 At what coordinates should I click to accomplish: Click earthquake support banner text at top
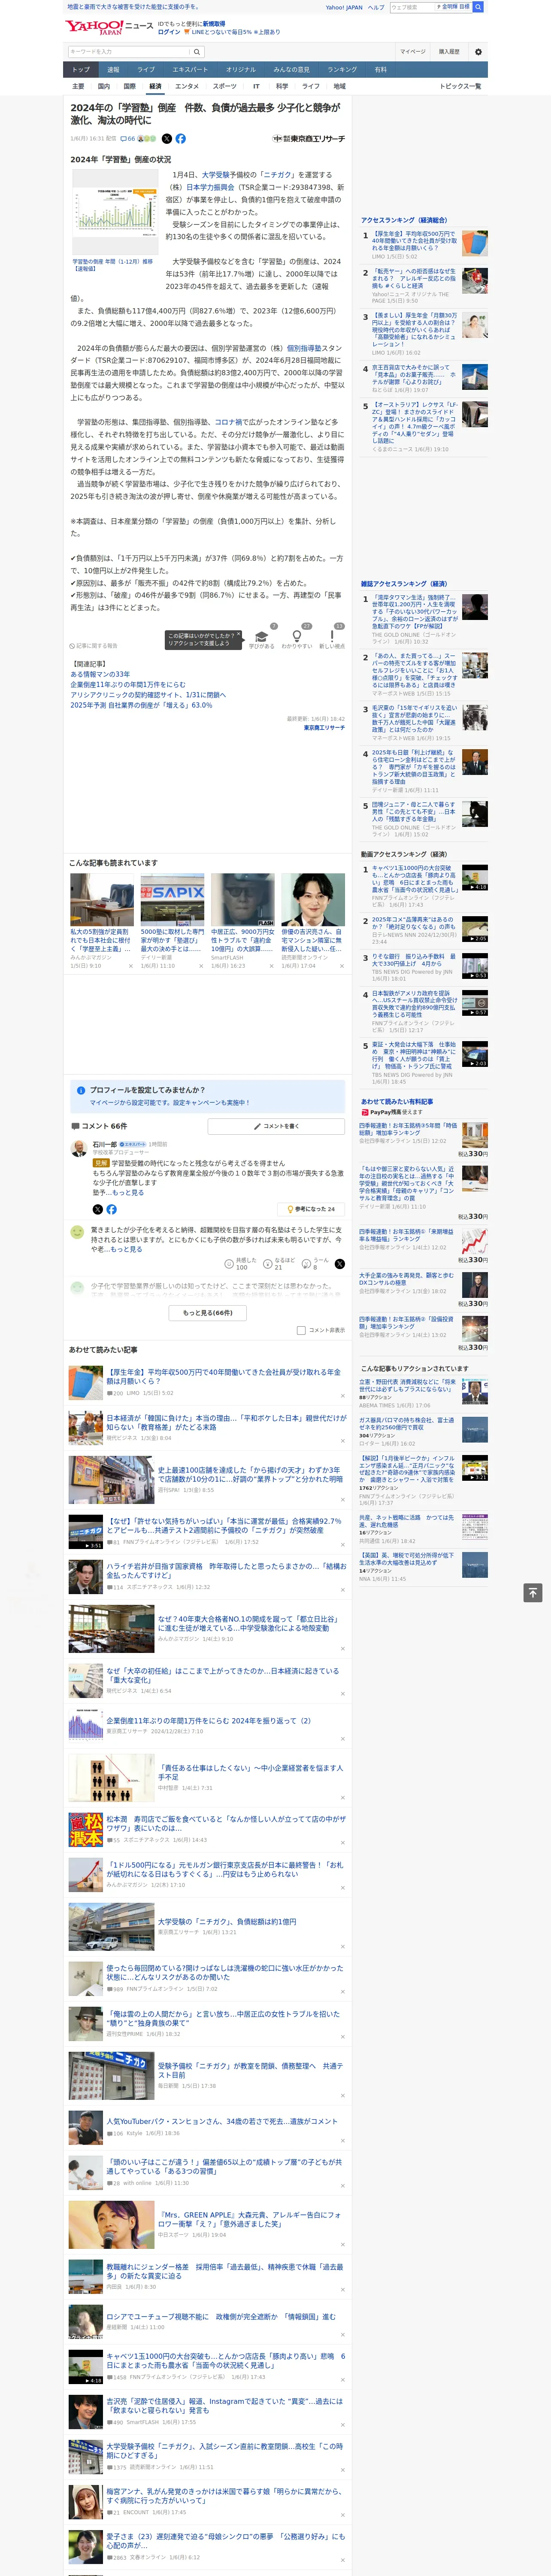tap(133, 7)
